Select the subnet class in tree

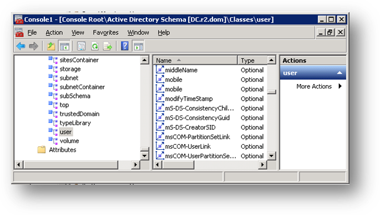pyautogui.click(x=69, y=78)
